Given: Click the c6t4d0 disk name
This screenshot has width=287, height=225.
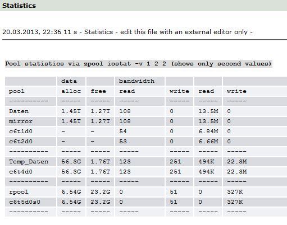Looking at the screenshot, I should [21, 172].
